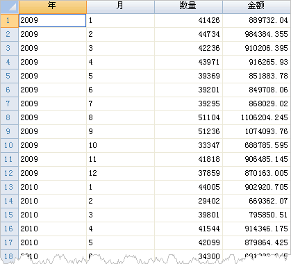Select the 月 column header
Viewport: 291px width, 264px height.
(x=120, y=7)
